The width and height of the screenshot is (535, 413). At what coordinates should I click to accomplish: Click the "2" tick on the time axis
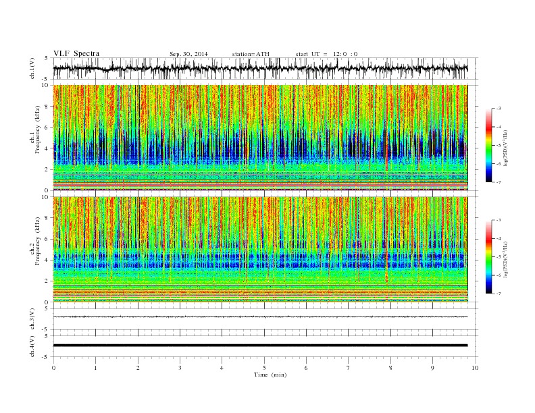(138, 368)
